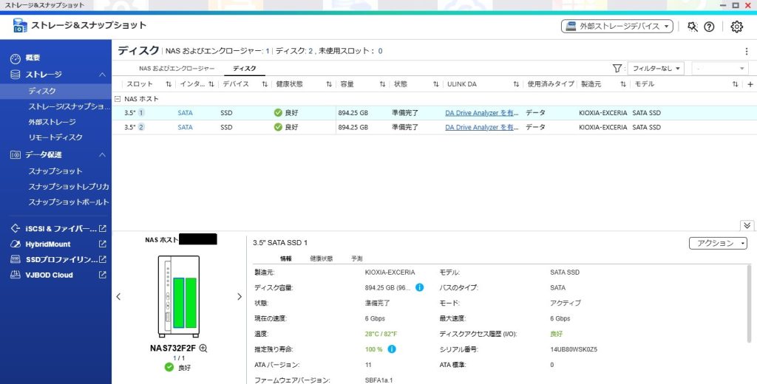Click the filter funnel icon
The height and width of the screenshot is (384, 757).
618,68
